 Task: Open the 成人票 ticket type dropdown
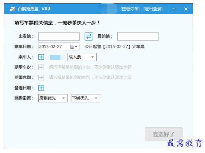(x=82, y=57)
